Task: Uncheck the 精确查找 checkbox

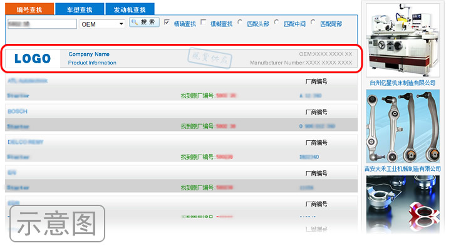Action: (167, 22)
